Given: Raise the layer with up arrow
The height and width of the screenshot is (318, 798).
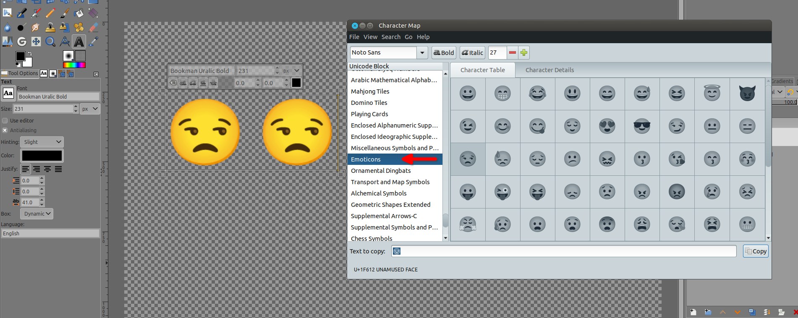Looking at the screenshot, I should pyautogui.click(x=723, y=312).
